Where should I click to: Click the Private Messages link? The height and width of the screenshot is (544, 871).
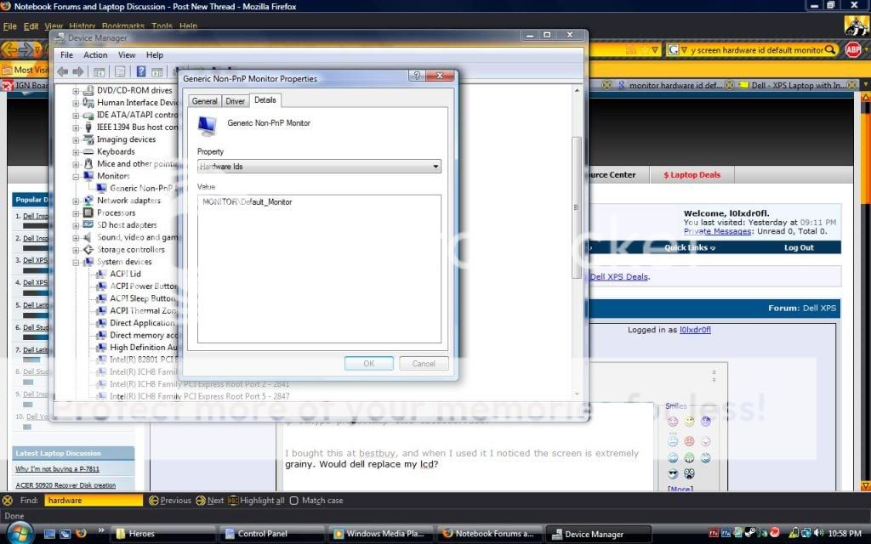point(717,231)
